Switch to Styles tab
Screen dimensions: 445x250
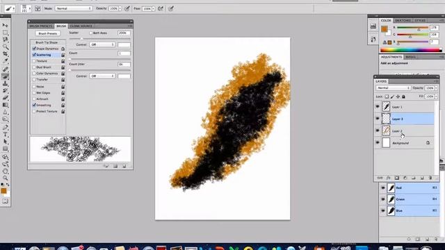tap(420, 20)
